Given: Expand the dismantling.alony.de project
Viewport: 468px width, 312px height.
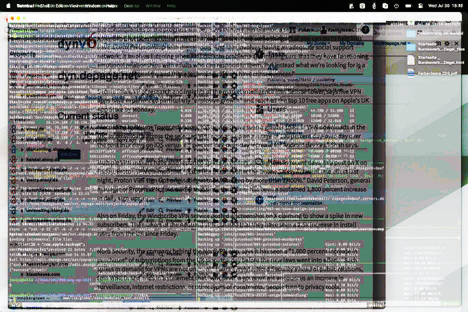Looking at the screenshot, I should (22, 149).
